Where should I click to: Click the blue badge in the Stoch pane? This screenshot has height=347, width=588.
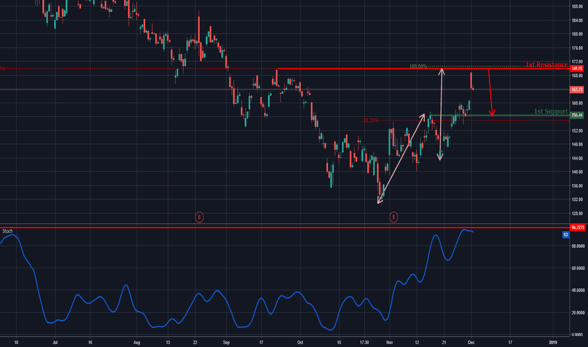pyautogui.click(x=565, y=235)
